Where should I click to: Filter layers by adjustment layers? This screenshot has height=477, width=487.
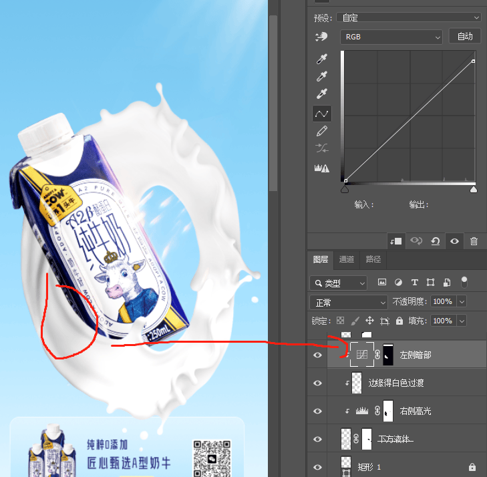[x=398, y=283]
